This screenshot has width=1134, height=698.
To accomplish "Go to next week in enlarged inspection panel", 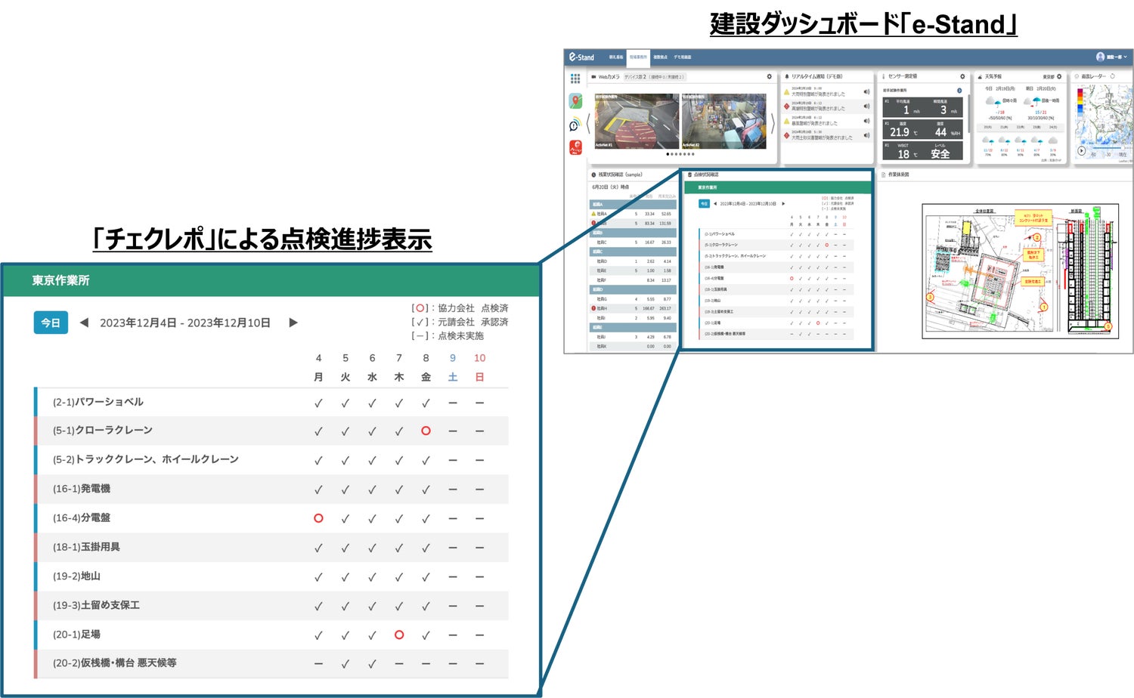I will pos(293,323).
